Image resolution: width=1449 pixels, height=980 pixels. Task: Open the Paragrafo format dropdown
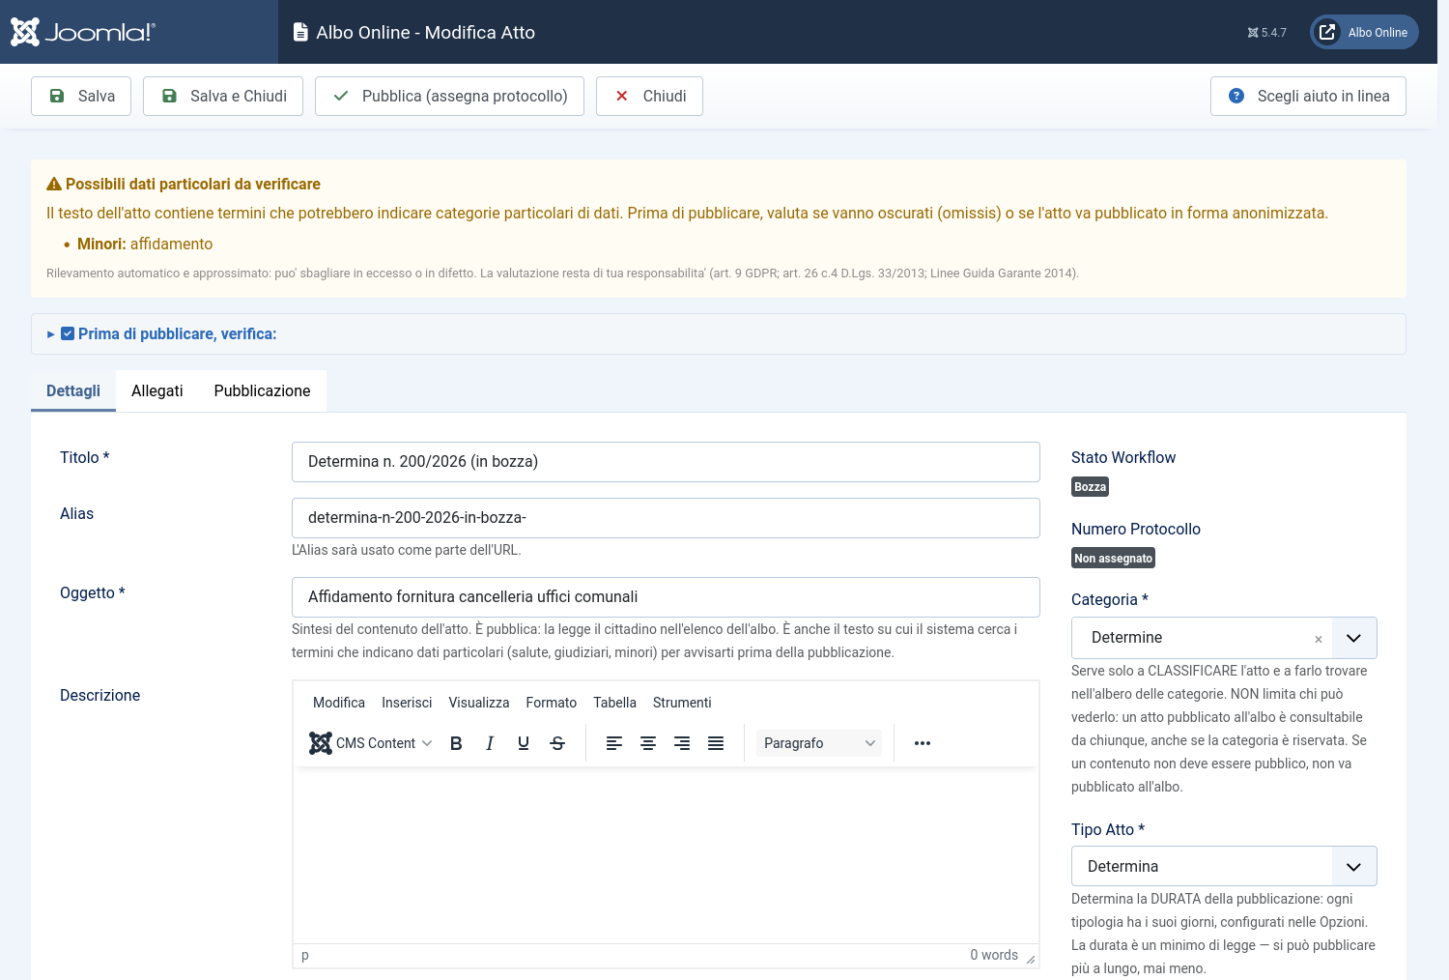[819, 743]
